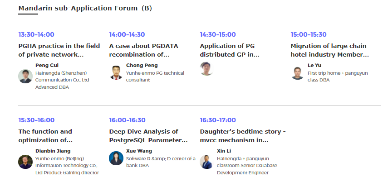Click the speaker name Xue Wang
The height and width of the screenshot is (187, 388).
(x=139, y=151)
